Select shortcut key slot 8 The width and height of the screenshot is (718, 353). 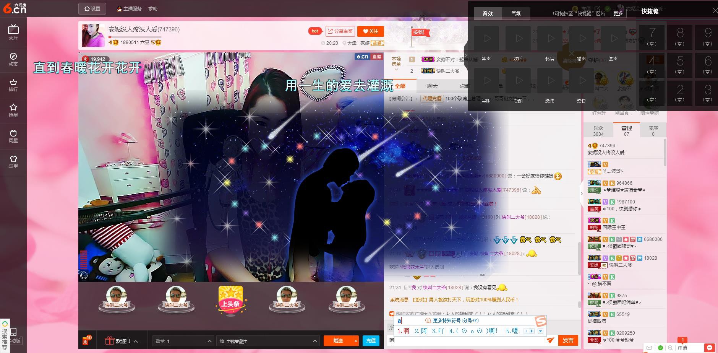[680, 37]
